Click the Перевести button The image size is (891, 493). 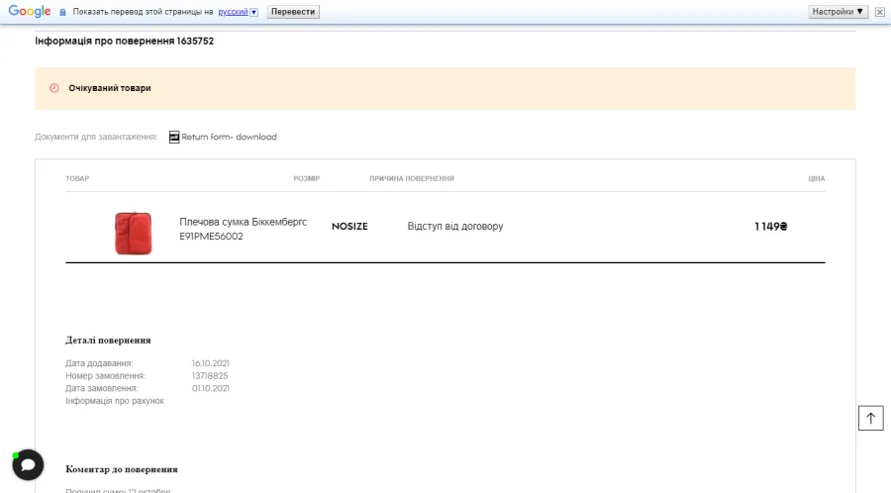(293, 12)
